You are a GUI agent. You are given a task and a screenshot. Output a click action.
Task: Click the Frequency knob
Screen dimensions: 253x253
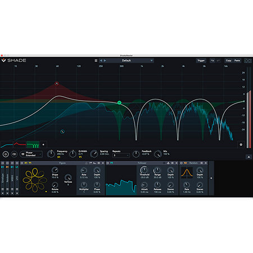(51, 154)
